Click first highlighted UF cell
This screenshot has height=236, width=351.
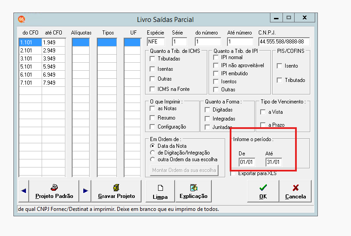point(133,42)
